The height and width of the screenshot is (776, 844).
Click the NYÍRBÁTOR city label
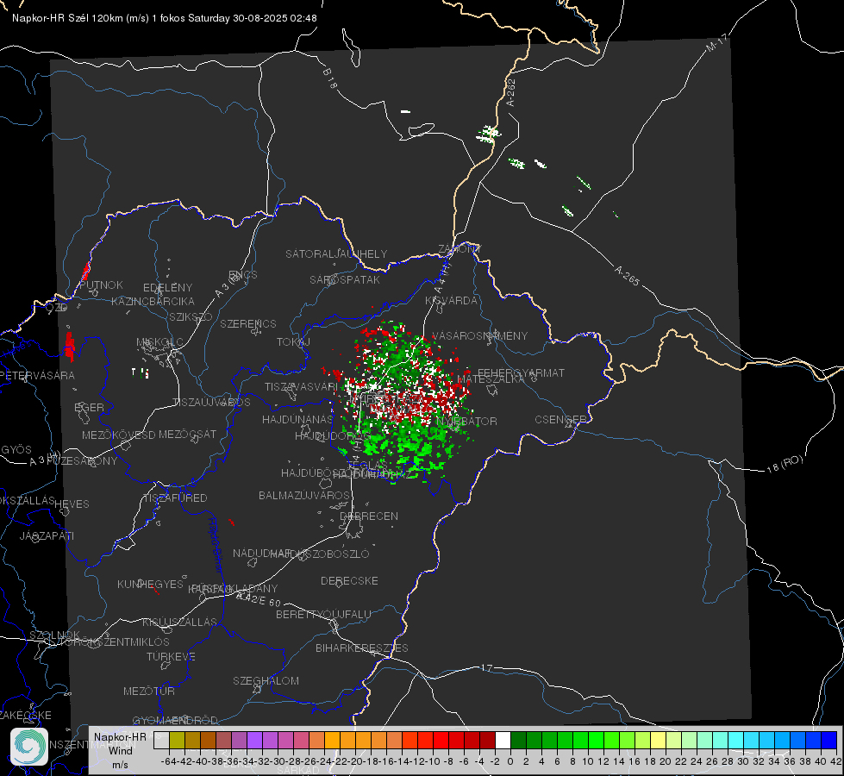(x=466, y=421)
